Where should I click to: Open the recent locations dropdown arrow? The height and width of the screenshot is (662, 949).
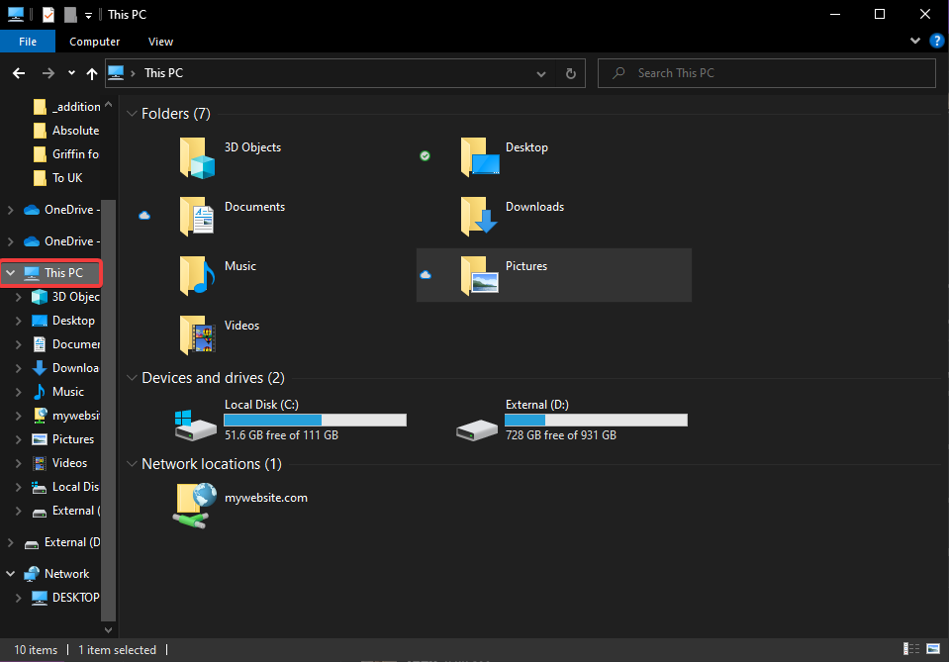[x=71, y=73]
